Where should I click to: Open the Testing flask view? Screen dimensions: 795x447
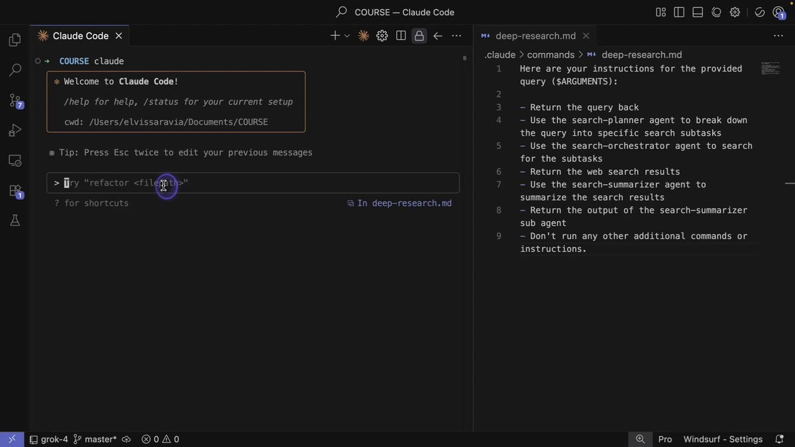click(15, 221)
